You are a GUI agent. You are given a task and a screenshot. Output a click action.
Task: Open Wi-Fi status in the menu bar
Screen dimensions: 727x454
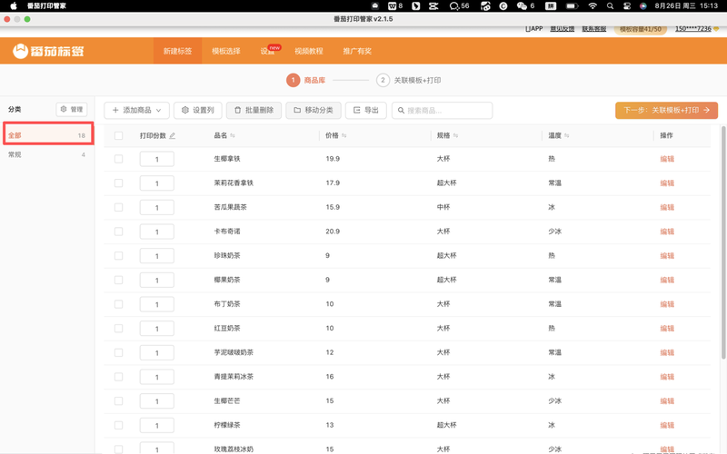pos(593,5)
